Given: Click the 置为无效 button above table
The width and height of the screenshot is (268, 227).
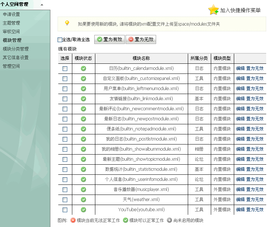Looking at the screenshot, I should pyautogui.click(x=141, y=40).
